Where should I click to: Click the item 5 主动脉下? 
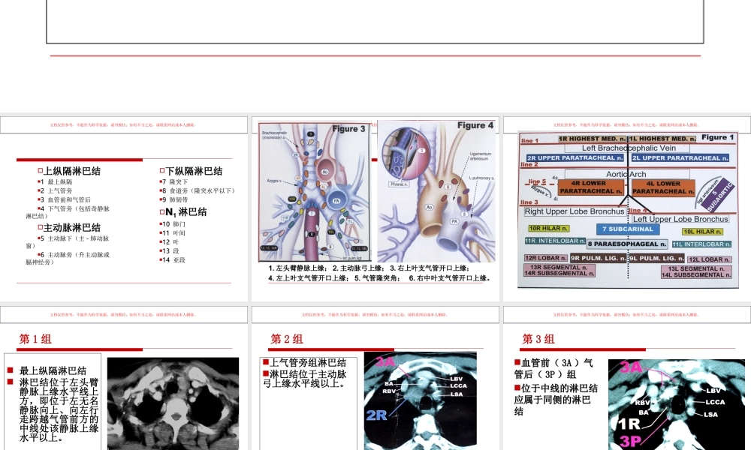point(68,241)
